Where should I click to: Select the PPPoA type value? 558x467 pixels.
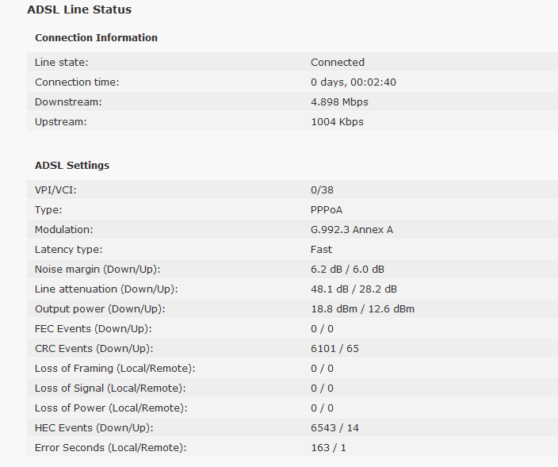click(x=327, y=210)
